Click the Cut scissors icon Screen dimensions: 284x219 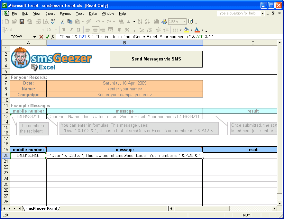(x=62, y=22)
